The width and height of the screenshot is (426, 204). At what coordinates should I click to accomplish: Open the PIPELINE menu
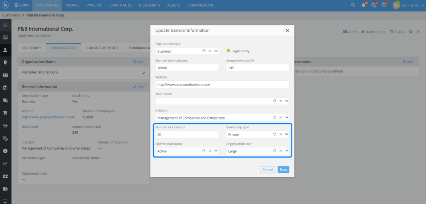(x=94, y=5)
